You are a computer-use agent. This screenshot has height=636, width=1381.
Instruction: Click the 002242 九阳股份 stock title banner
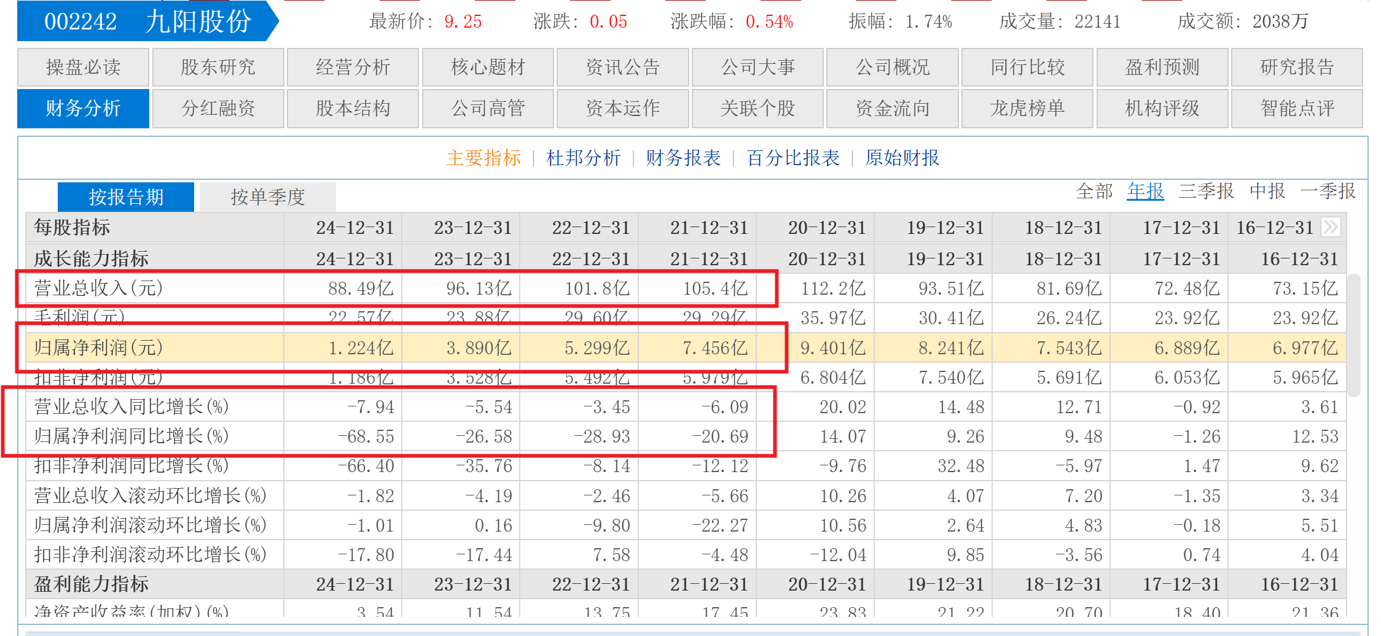(148, 21)
